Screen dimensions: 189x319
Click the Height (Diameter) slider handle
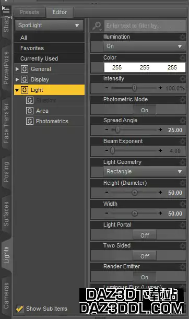[135, 193]
